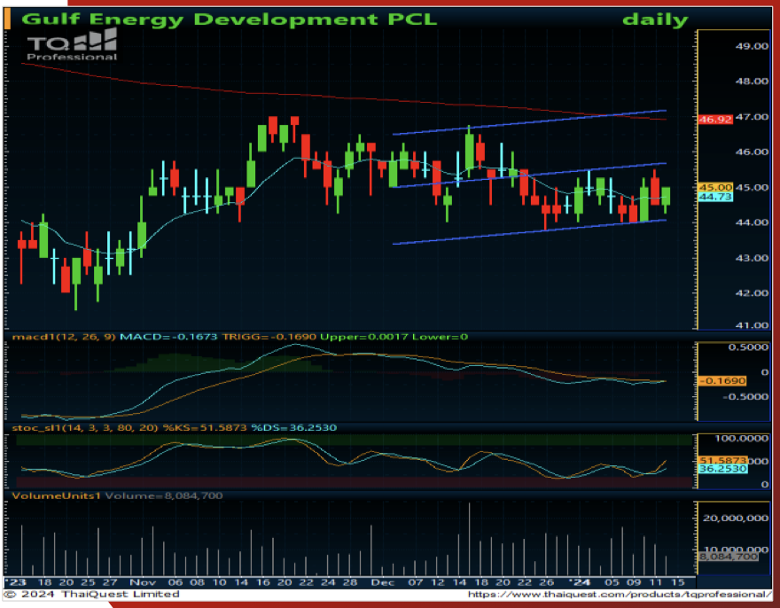Click the VolumeUnits1 panel label
780x608 pixels.
pos(56,496)
